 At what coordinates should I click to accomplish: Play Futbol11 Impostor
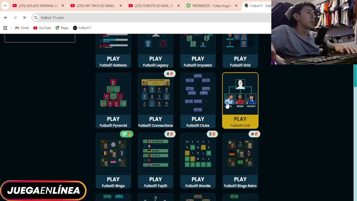point(198,62)
